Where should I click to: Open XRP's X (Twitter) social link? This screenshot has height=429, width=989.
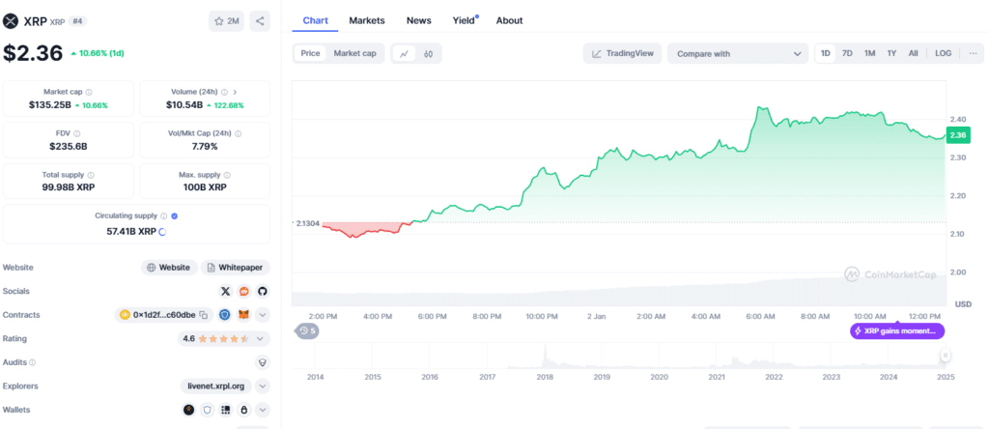[x=226, y=292]
